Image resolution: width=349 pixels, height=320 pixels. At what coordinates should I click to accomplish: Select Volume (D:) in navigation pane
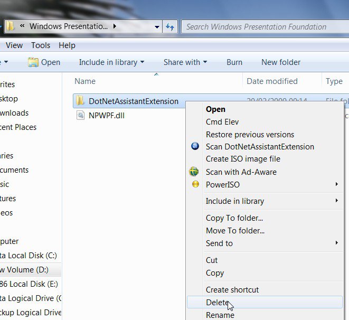(x=24, y=270)
